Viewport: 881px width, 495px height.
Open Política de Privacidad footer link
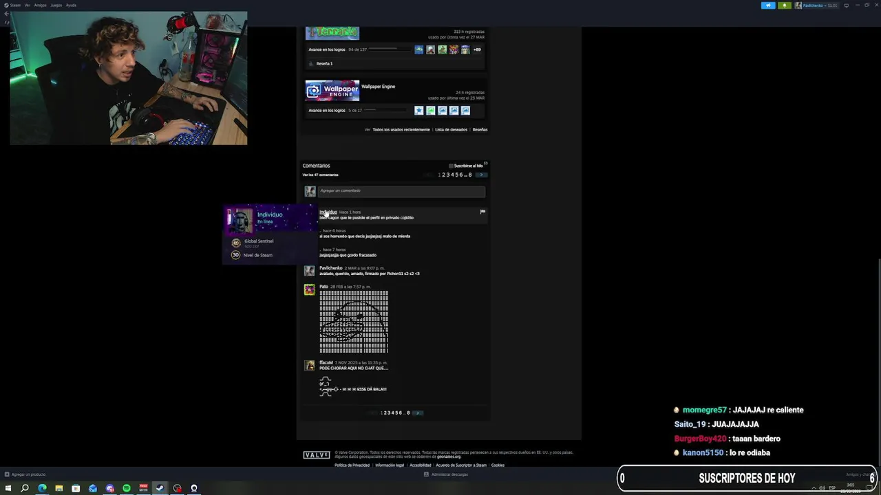coord(352,465)
